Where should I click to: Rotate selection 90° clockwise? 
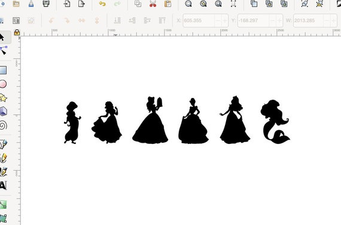coord(66,21)
